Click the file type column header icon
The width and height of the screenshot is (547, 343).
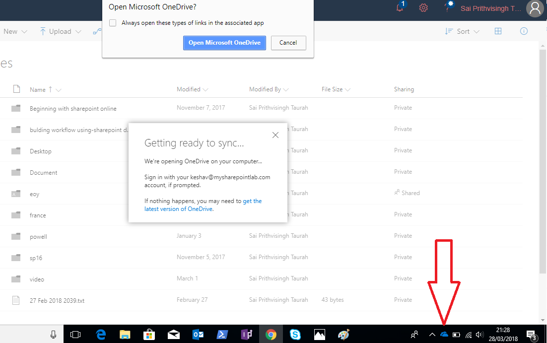(x=16, y=89)
